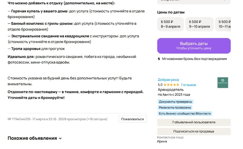This screenshot has width=243, height=149.
Task: Open the 7 объявлений пользователя button
Action: click(194, 122)
